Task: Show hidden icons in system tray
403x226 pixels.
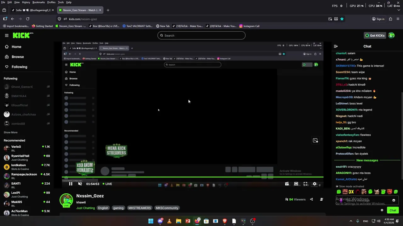Action: [x=351, y=221]
